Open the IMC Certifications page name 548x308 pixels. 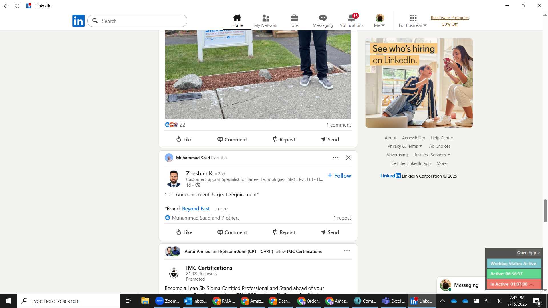point(209,268)
